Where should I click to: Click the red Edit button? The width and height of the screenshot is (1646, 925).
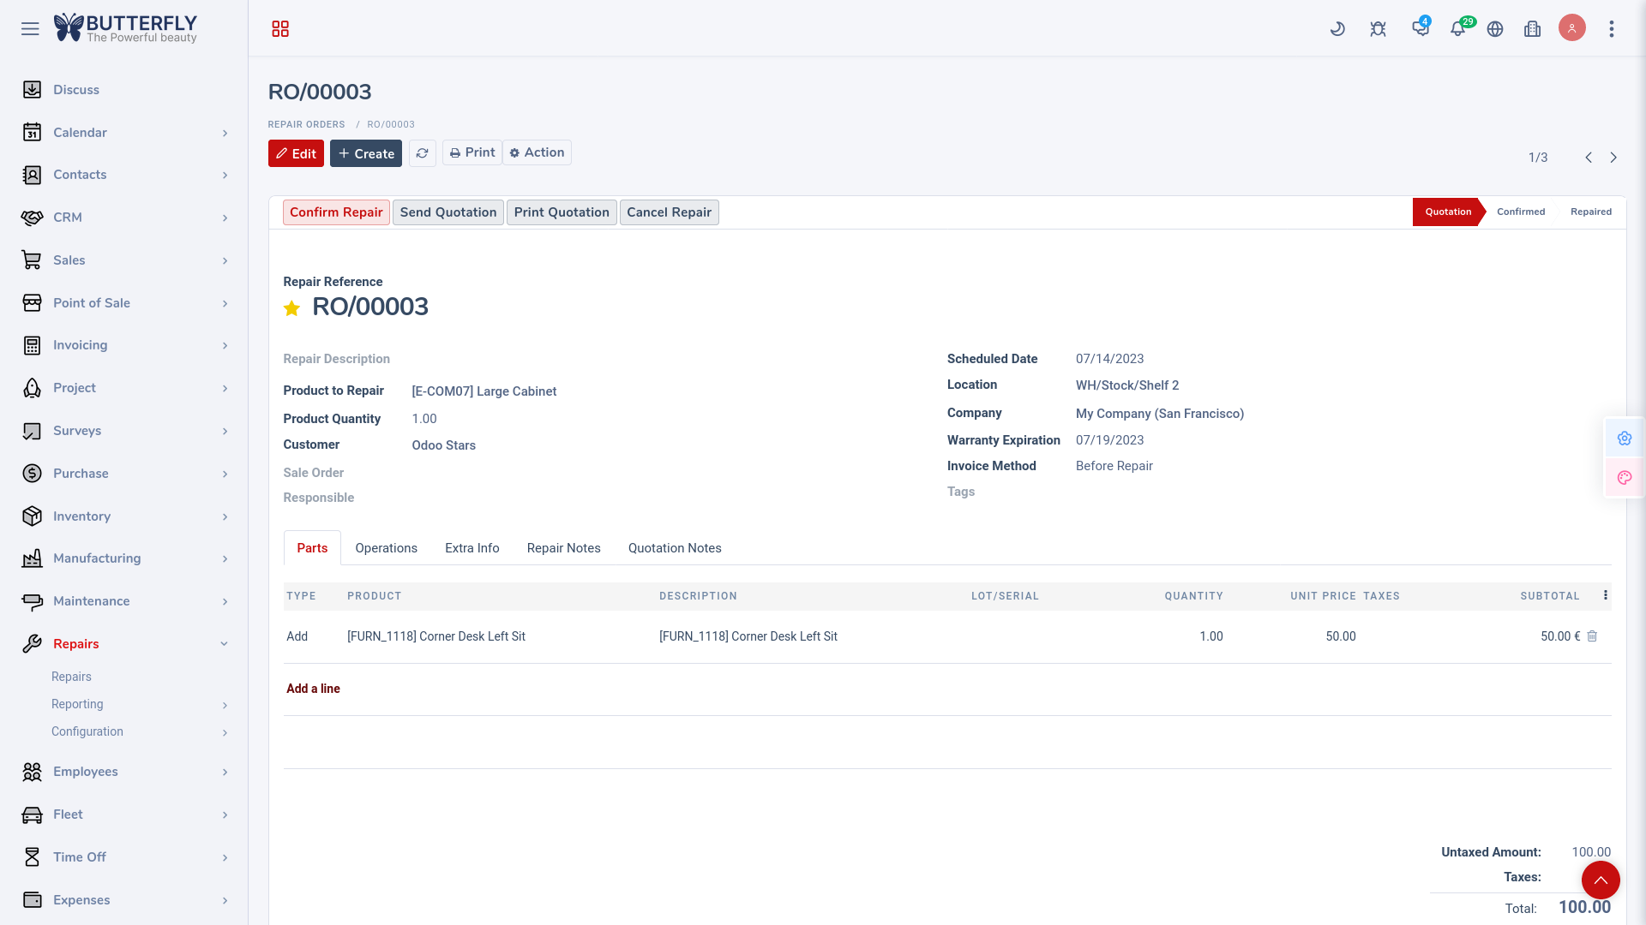point(296,153)
